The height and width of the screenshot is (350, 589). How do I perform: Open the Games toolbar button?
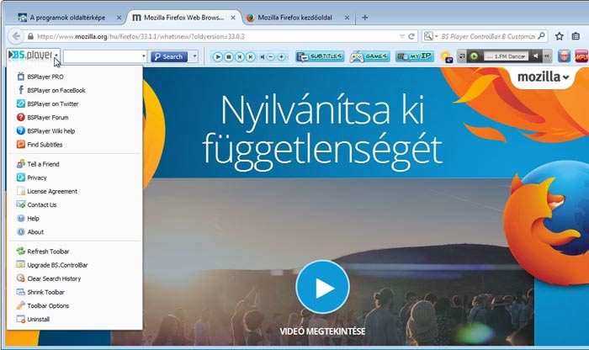click(x=369, y=56)
